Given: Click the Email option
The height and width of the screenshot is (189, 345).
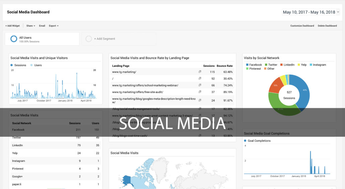Looking at the screenshot, I should (x=42, y=26).
